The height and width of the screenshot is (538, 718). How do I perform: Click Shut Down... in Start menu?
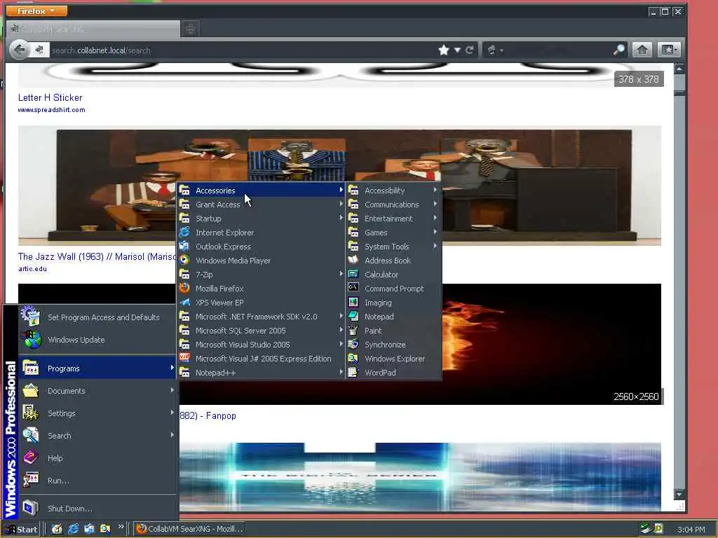97,509
